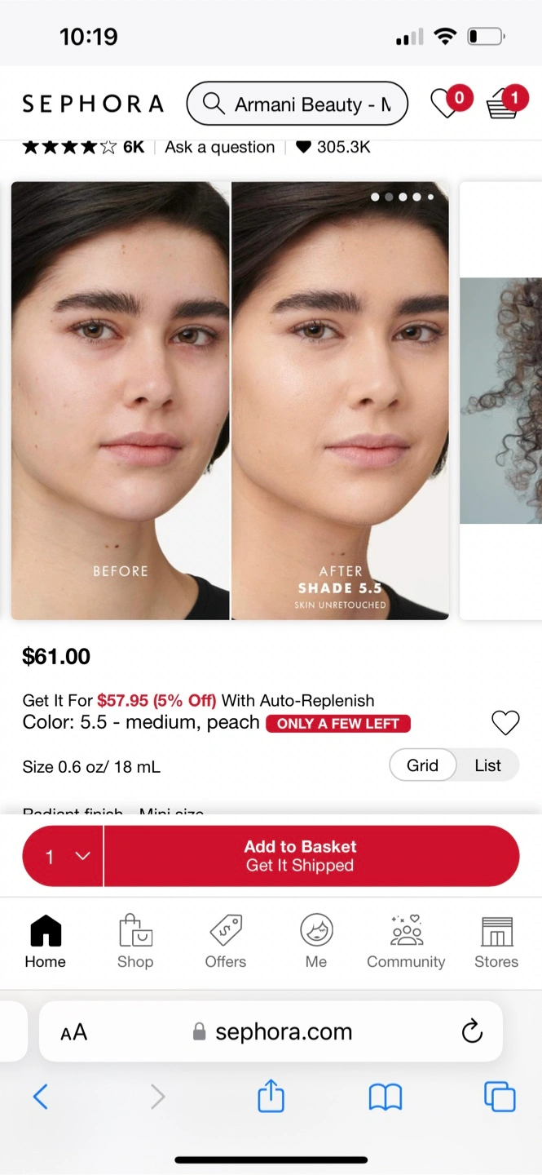Viewport: 542px width, 1175px height.
Task: Open Safari bookmarks book icon
Action: coord(386,1097)
